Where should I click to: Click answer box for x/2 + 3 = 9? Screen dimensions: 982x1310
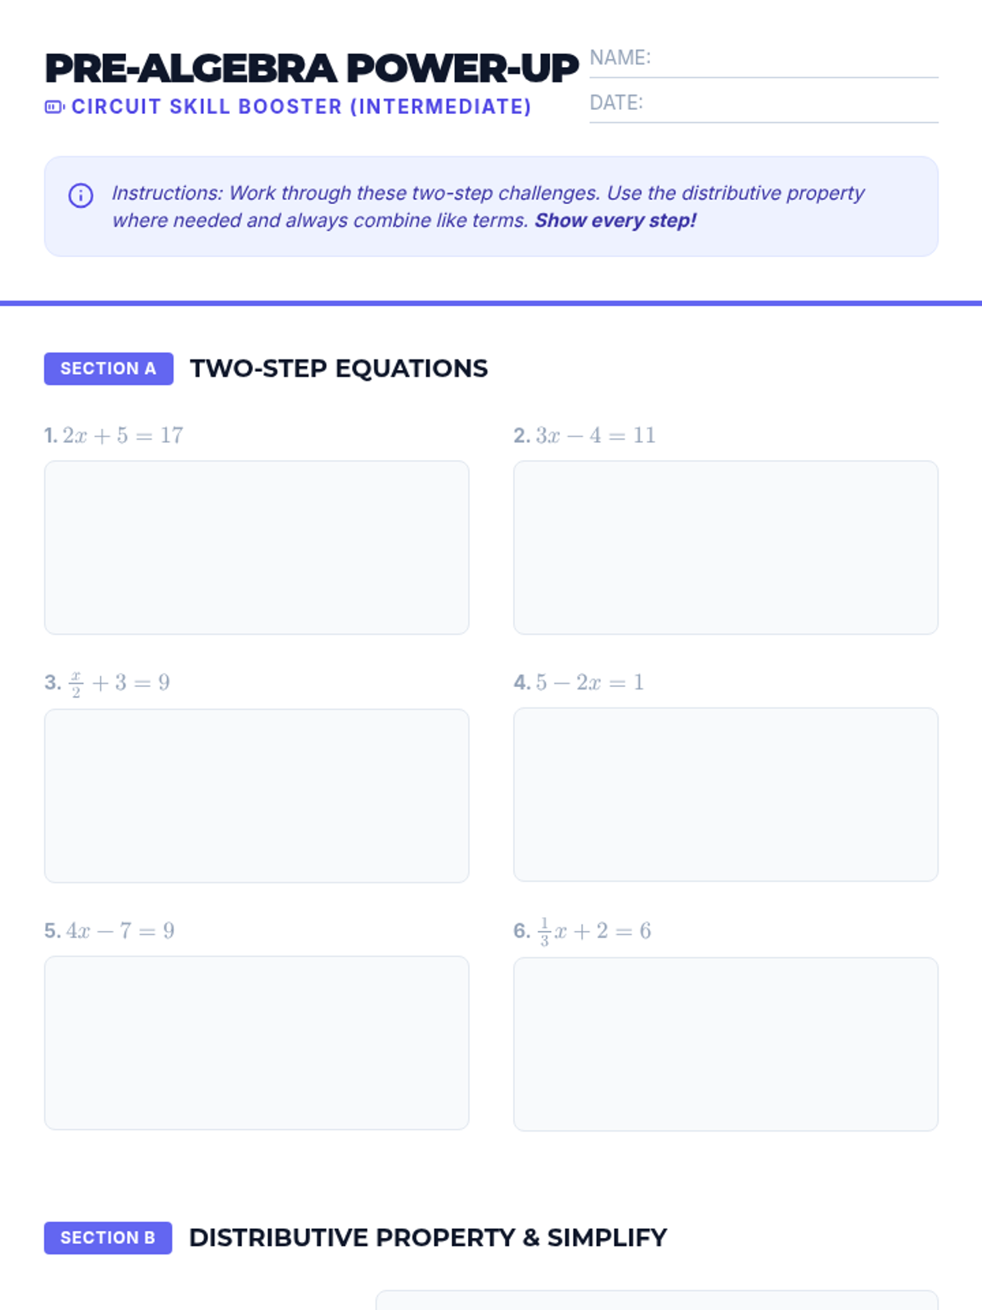point(256,795)
